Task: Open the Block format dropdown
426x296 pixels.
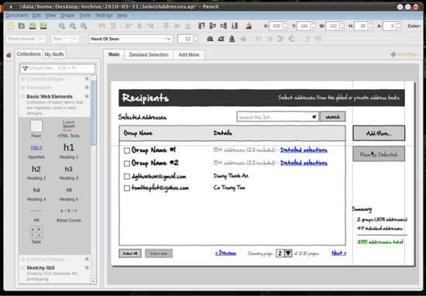Action: coord(26,39)
